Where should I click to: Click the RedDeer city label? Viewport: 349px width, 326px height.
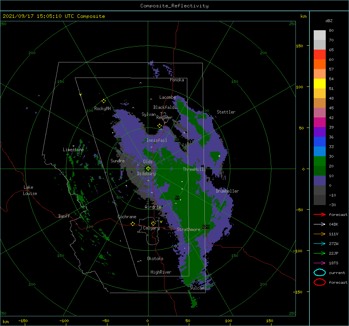164,117
